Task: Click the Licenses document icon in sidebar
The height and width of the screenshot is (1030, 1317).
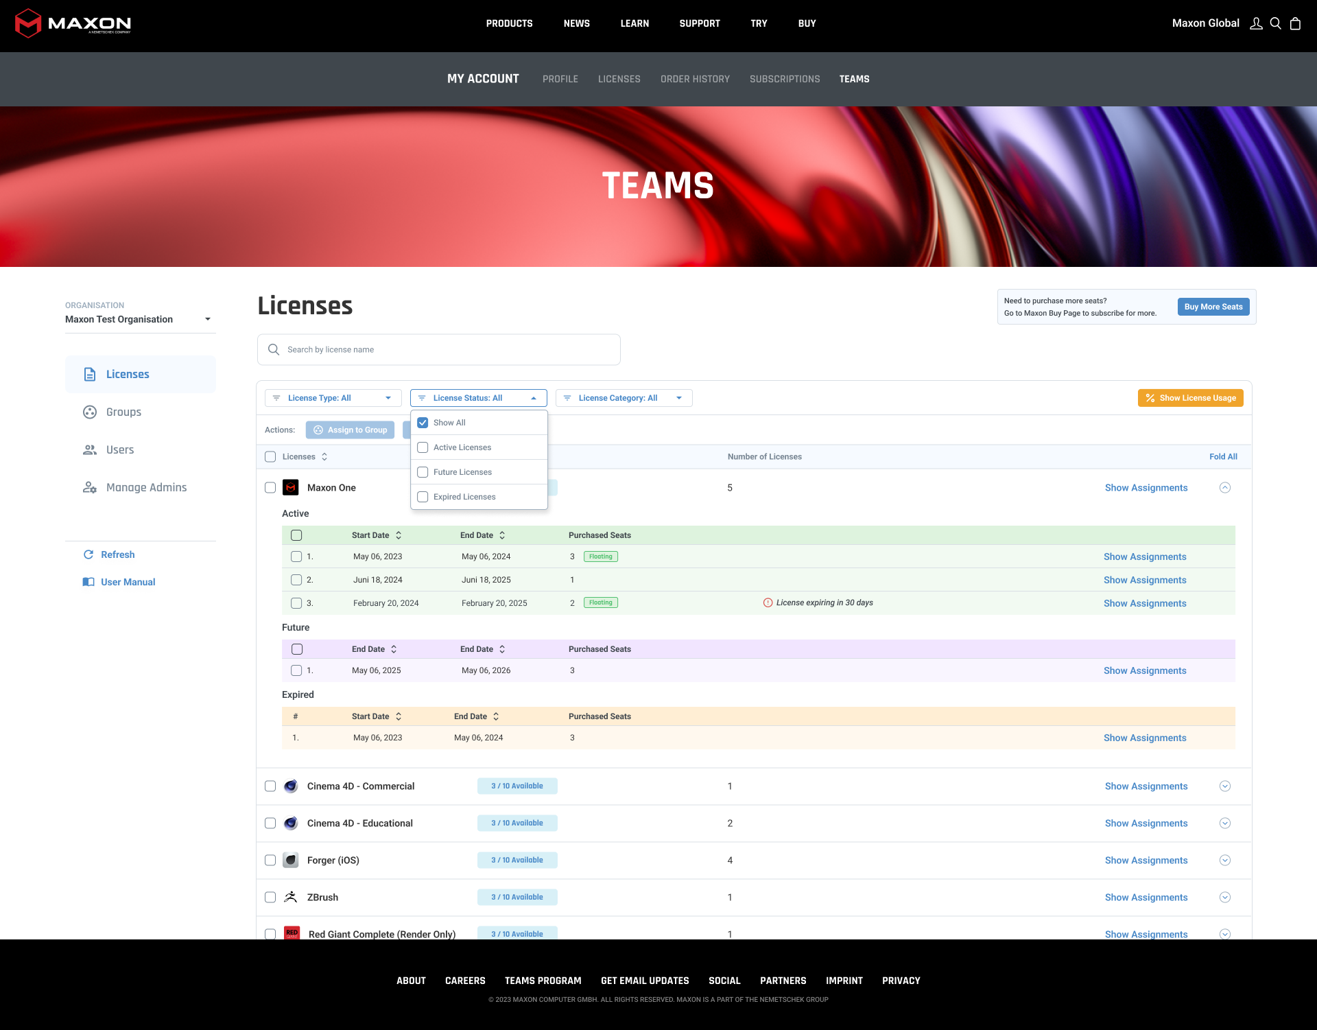Action: pyautogui.click(x=90, y=374)
